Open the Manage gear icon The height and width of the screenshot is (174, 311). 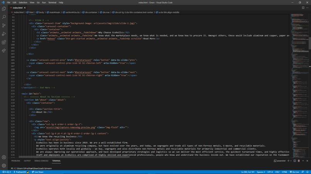click(x=4, y=166)
